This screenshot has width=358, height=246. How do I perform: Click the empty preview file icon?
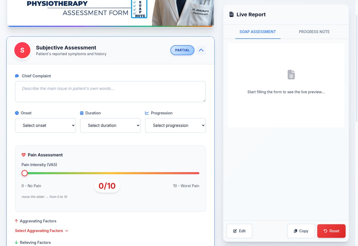pos(291,75)
